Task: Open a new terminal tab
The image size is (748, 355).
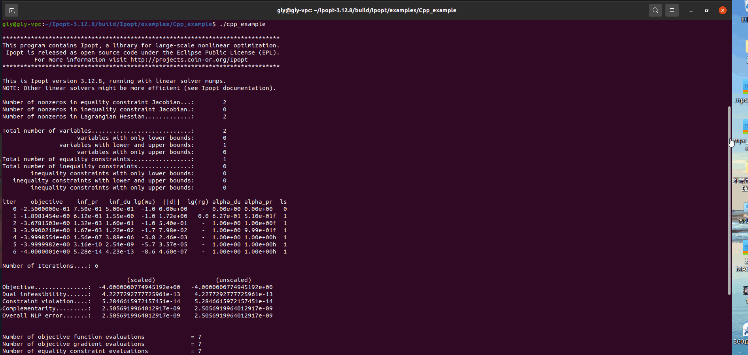Action: click(11, 10)
